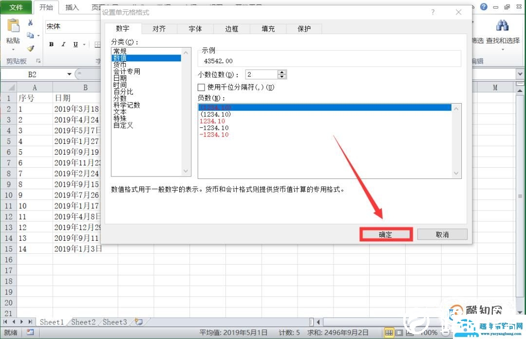
Task: Click the 取消 button
Action: 442,234
